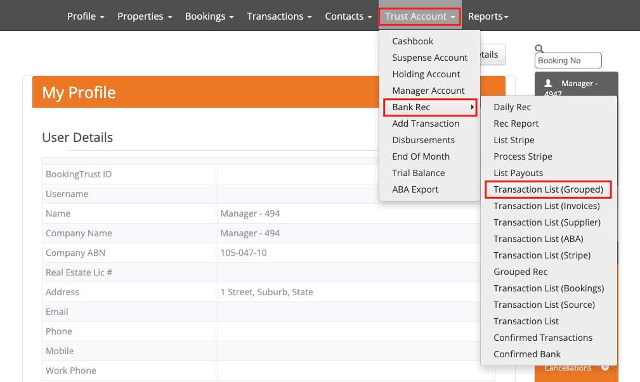Click the Manager account sidebar header
640x382 pixels.
coord(577,84)
